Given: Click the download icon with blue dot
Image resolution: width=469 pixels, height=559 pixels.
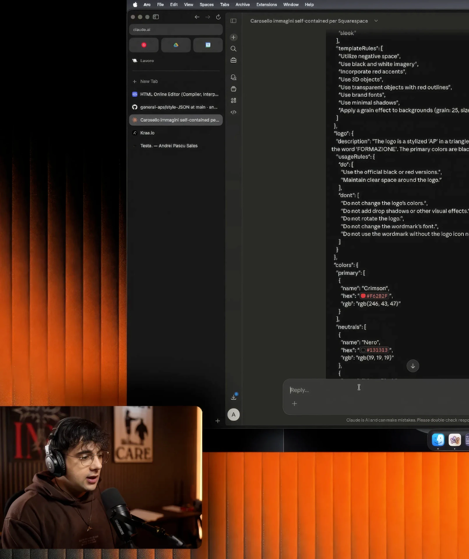Looking at the screenshot, I should (234, 397).
